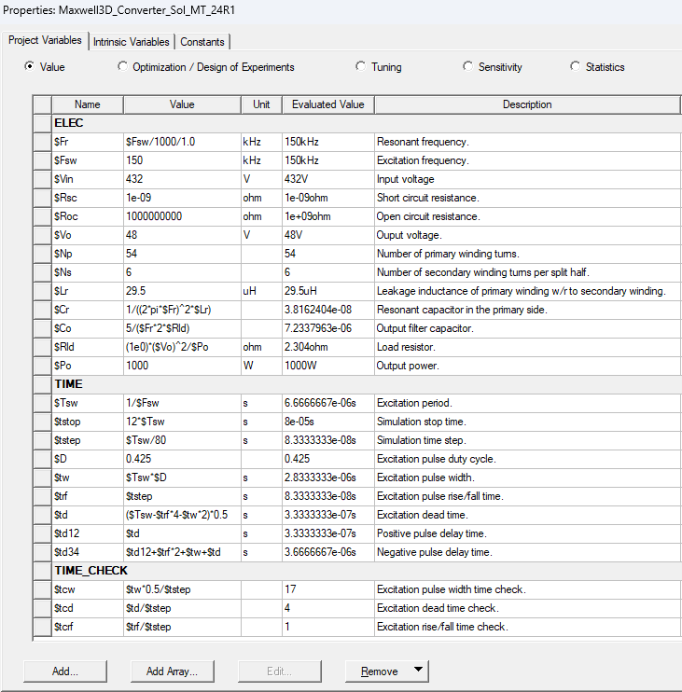Select the Value radio button
Viewport: 682px width, 692px height.
click(29, 66)
